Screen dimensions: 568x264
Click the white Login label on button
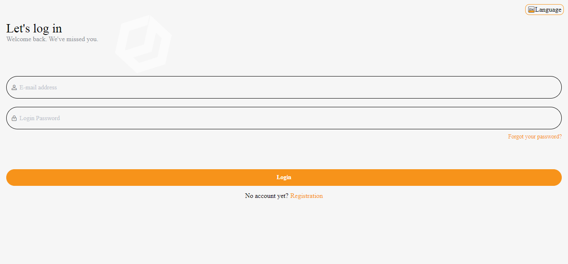[x=284, y=178]
